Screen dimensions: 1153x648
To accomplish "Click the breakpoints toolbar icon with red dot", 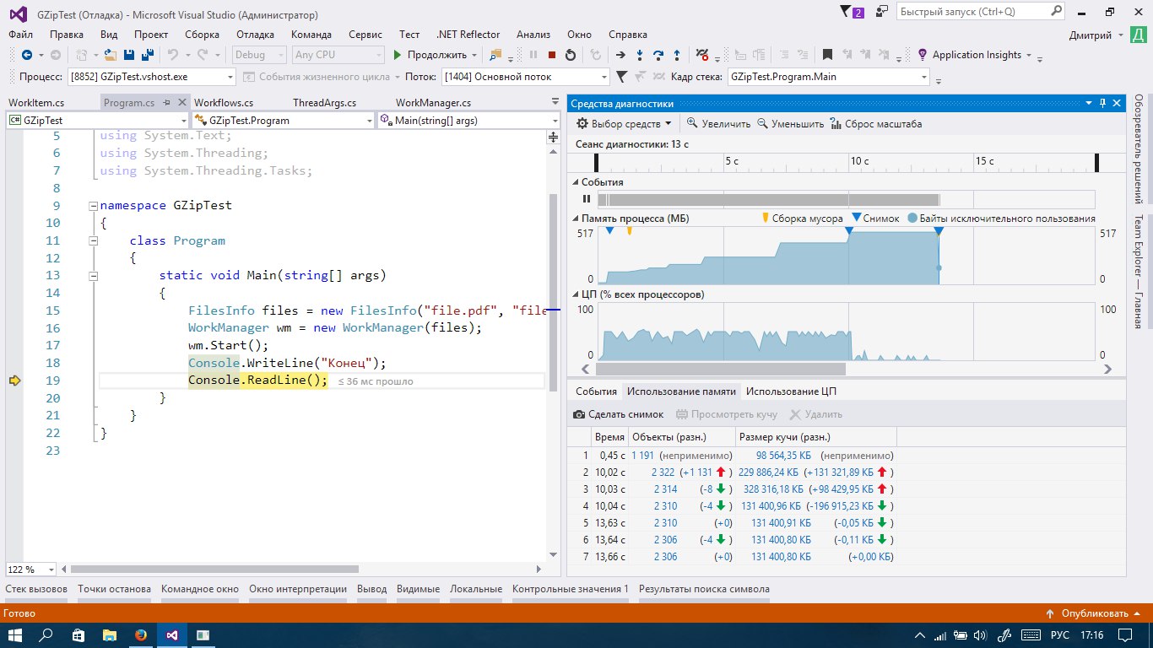I will (701, 55).
